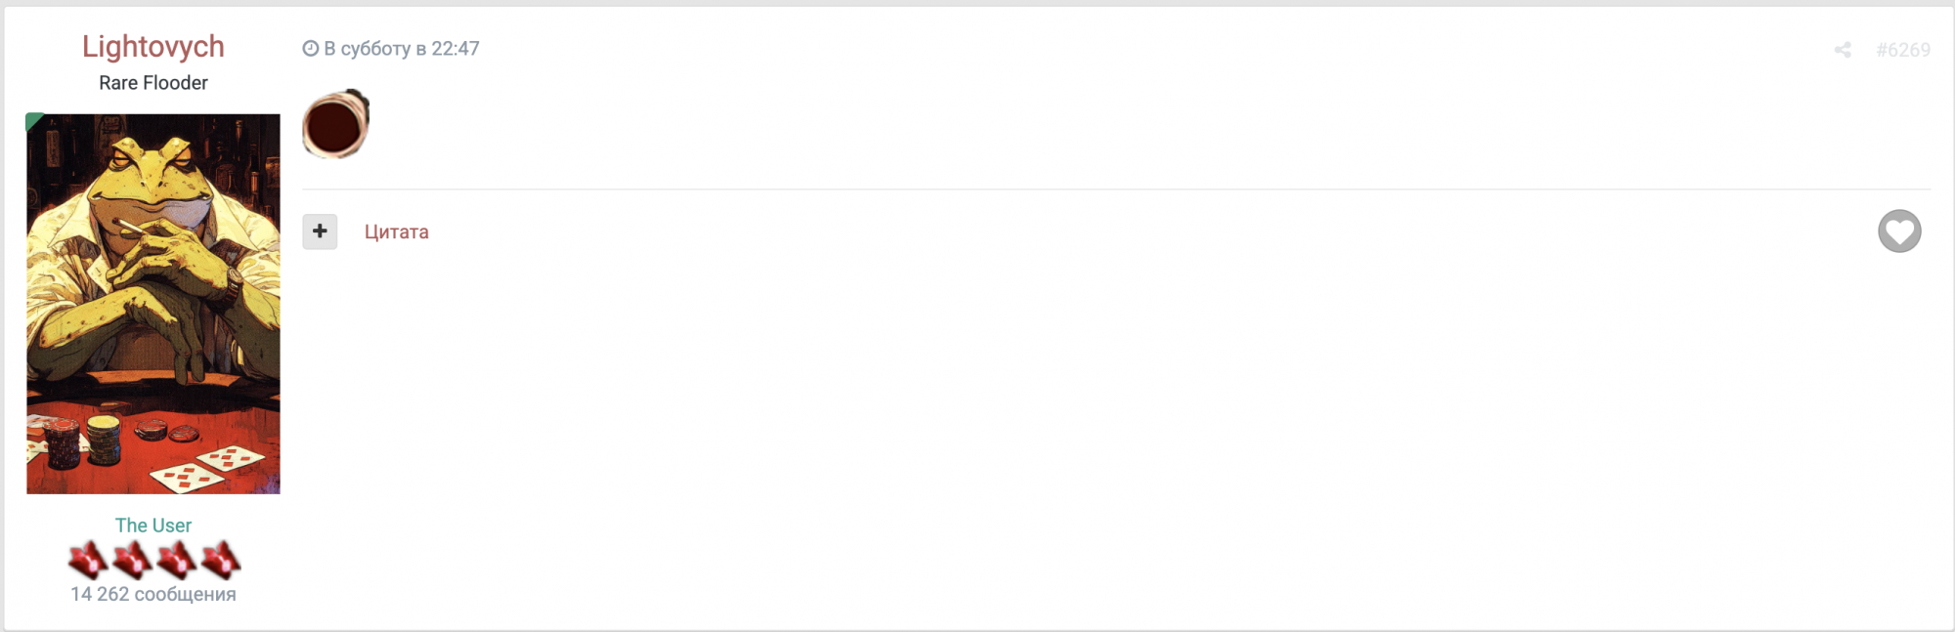
Task: Click the dark round emoji in the post
Action: point(335,124)
